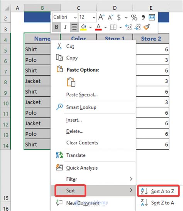
Task: Expand the Filter submenu
Action: tap(93, 179)
